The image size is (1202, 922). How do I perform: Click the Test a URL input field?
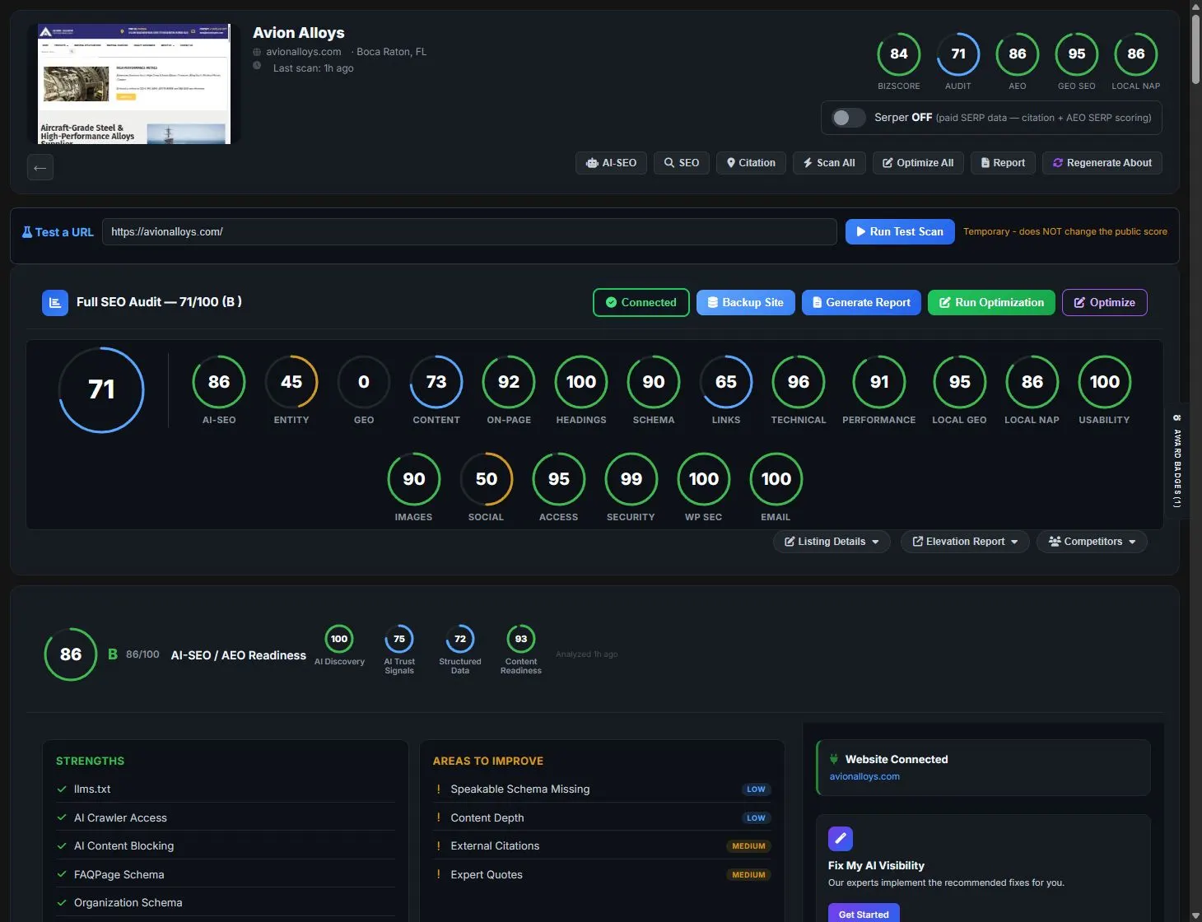click(469, 232)
